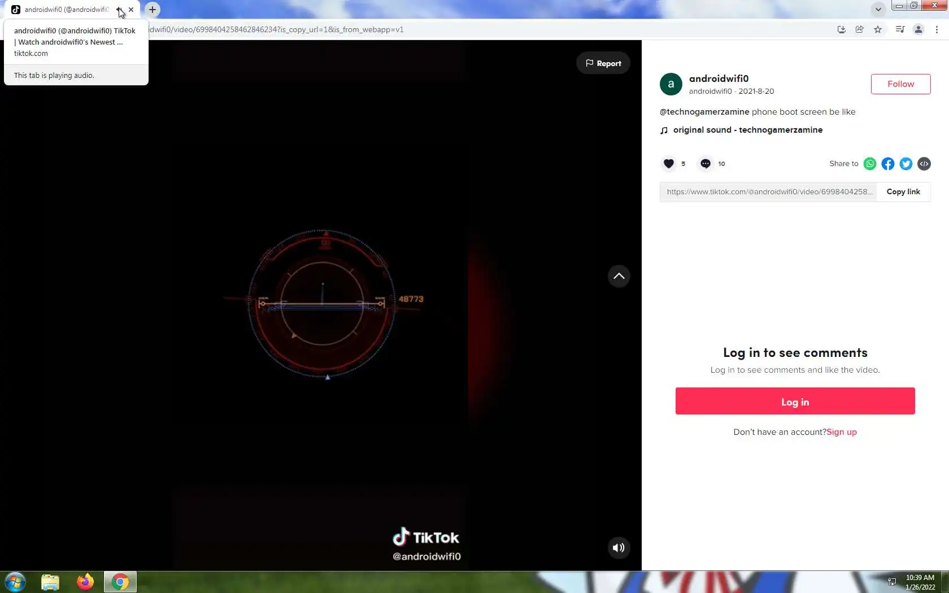949x593 pixels.
Task: Mute the video with speaker icon
Action: 619,547
